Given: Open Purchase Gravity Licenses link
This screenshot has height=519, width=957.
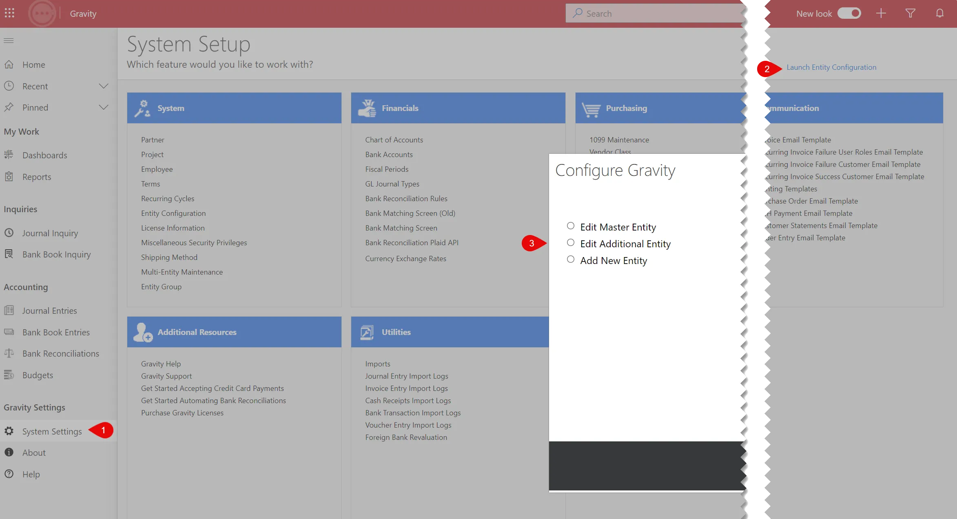Looking at the screenshot, I should pyautogui.click(x=182, y=413).
